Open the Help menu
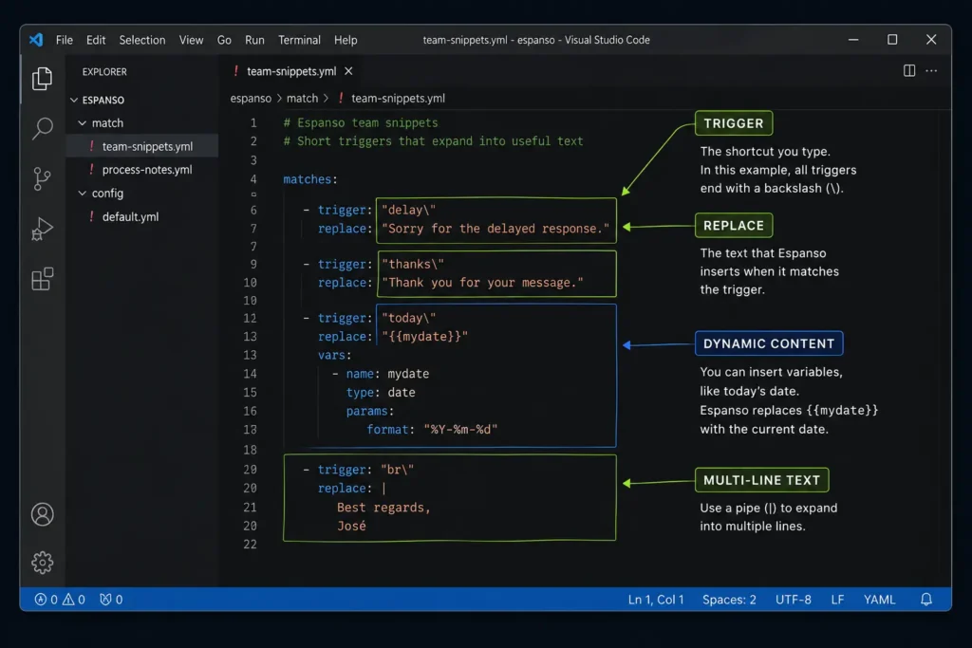 [x=346, y=40]
